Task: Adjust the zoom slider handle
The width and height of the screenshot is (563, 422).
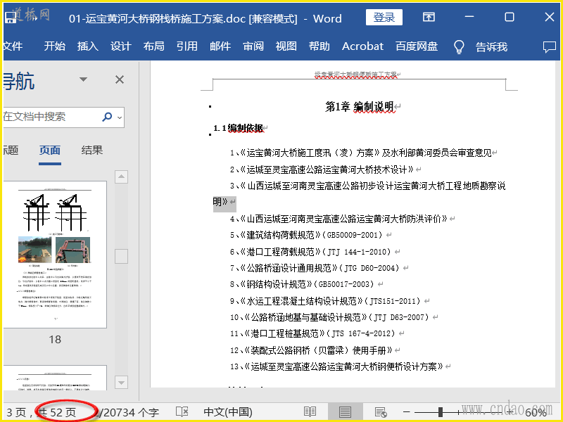Action: 441,412
